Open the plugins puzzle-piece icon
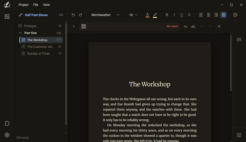The height and width of the screenshot is (142, 246). click(x=7, y=123)
